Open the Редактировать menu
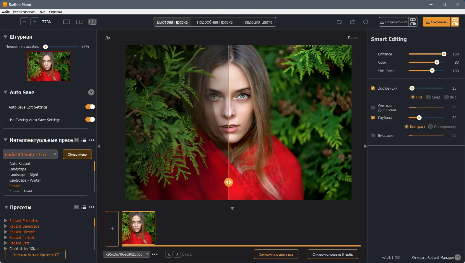465x263 pixels. click(x=25, y=12)
